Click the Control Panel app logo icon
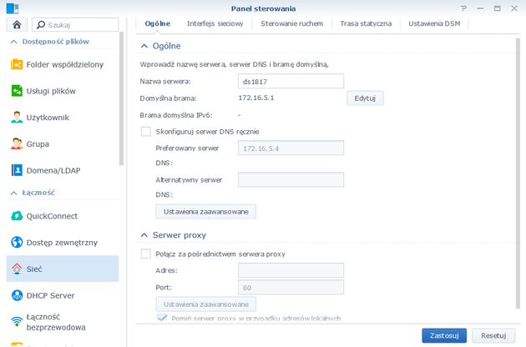This screenshot has width=526, height=347. pyautogui.click(x=13, y=8)
